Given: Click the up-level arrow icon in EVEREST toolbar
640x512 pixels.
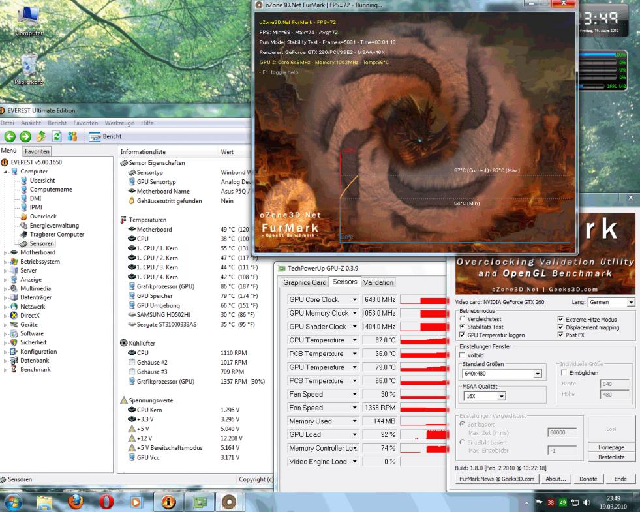Looking at the screenshot, I should pyautogui.click(x=41, y=136).
